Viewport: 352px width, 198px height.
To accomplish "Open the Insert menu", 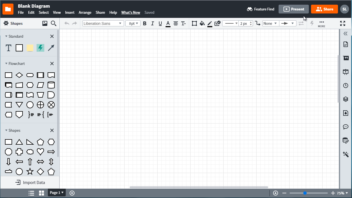I will click(x=70, y=12).
